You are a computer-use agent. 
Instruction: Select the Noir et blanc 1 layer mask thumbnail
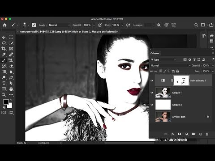[181, 80]
